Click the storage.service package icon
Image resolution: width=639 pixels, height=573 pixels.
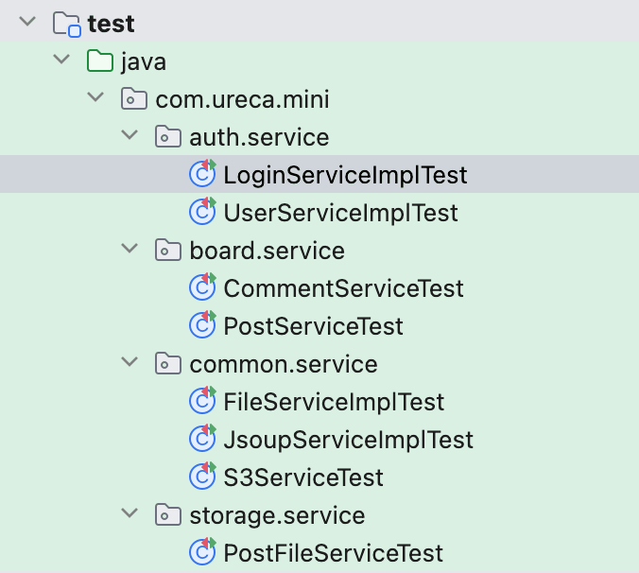[167, 515]
